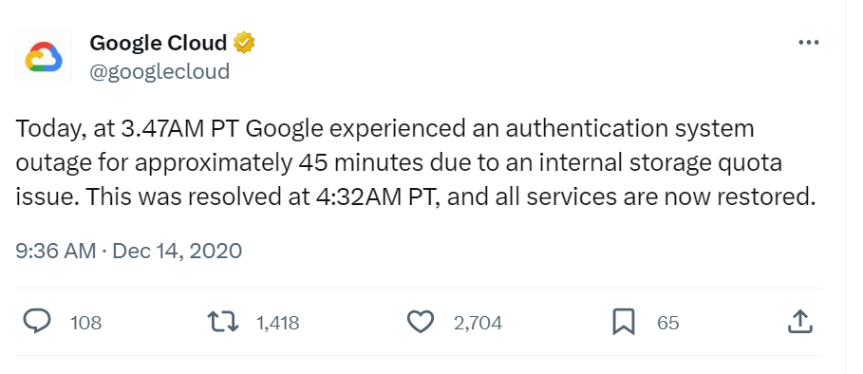Click the 2,704 likes count
Viewport: 863px width, 374px height.
pyautogui.click(x=478, y=323)
